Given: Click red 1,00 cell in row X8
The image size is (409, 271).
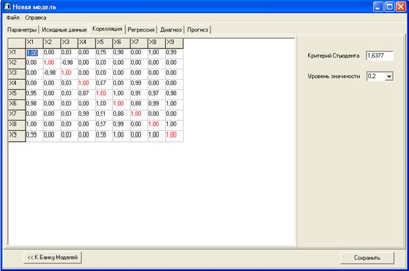Looking at the screenshot, I should point(157,125).
